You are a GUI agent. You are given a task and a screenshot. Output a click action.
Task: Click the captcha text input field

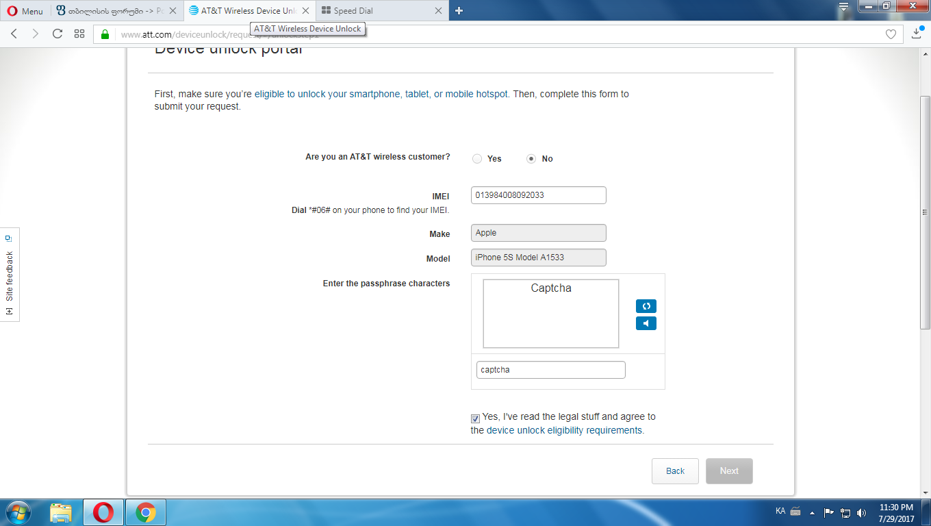[x=551, y=370]
